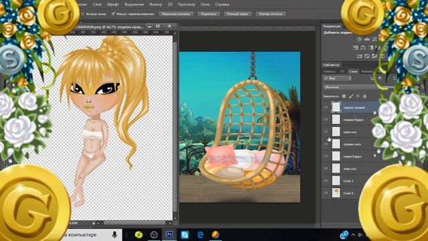
Task: Add Posterize adjustment icon
Action: click(x=367, y=56)
